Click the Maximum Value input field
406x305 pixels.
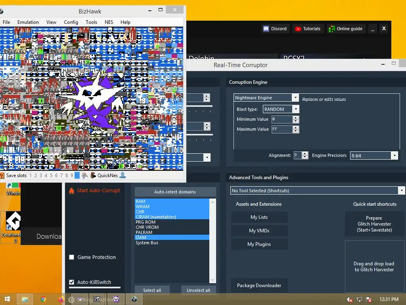tap(282, 129)
